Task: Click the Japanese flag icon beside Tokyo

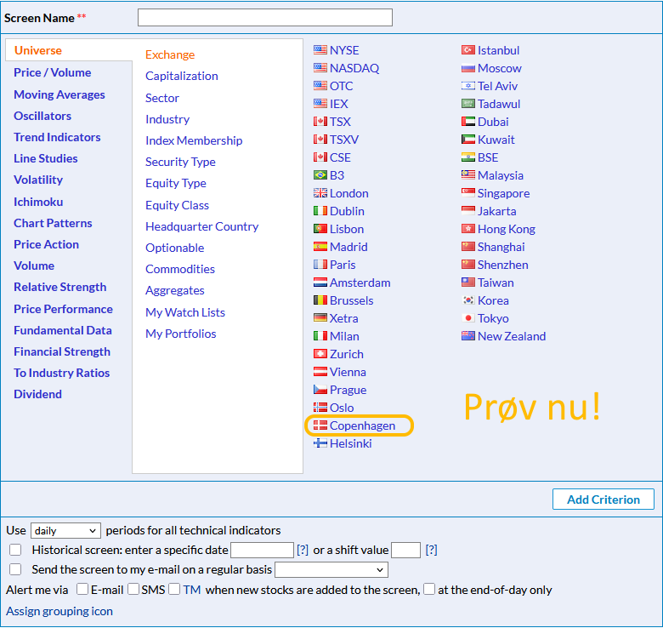Action: [x=468, y=317]
